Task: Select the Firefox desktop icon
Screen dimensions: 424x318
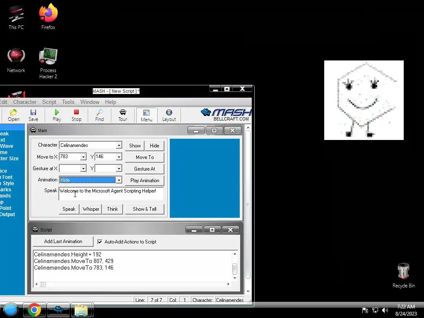Action: 48,16
